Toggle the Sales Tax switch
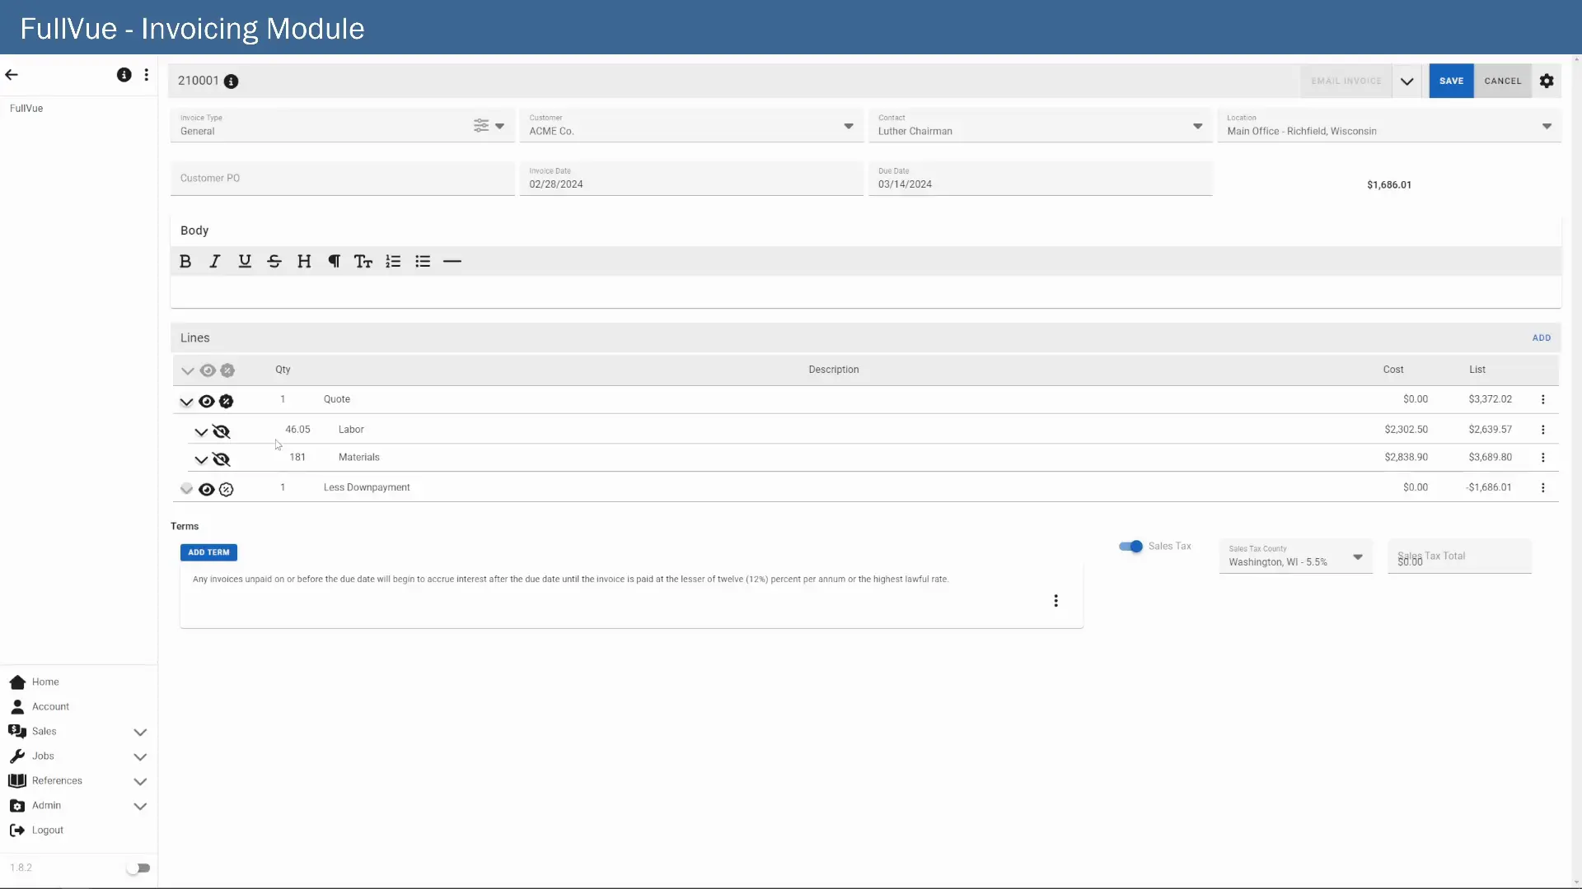The width and height of the screenshot is (1582, 889). tap(1130, 547)
